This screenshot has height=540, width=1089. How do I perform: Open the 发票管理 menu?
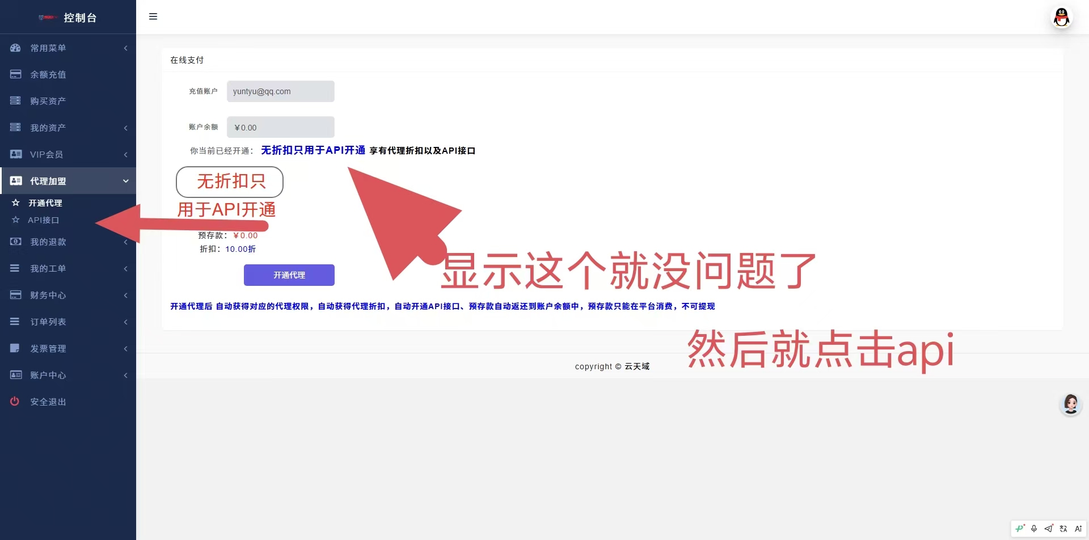click(x=68, y=348)
